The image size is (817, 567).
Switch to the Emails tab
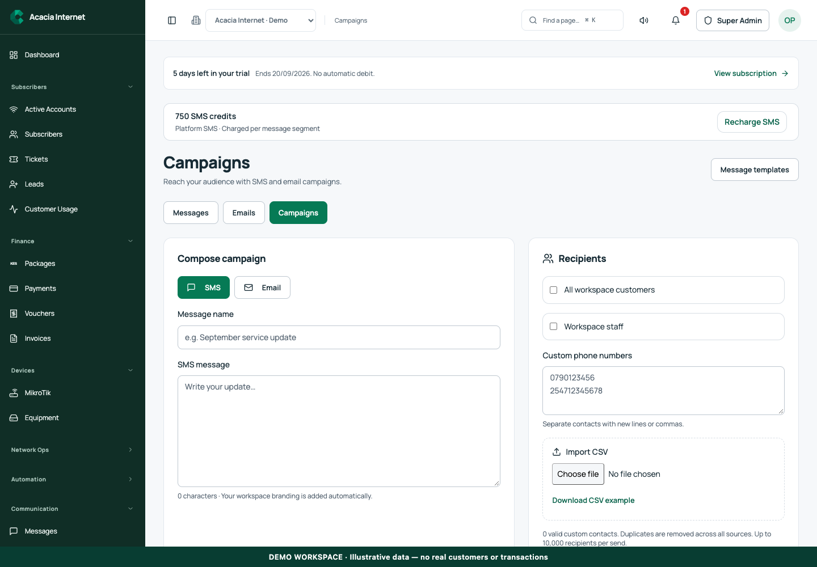pyautogui.click(x=244, y=213)
